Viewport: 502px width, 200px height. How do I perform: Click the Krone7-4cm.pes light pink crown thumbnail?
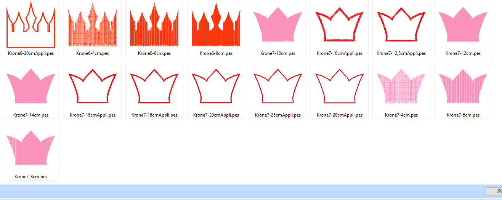pos(401,86)
